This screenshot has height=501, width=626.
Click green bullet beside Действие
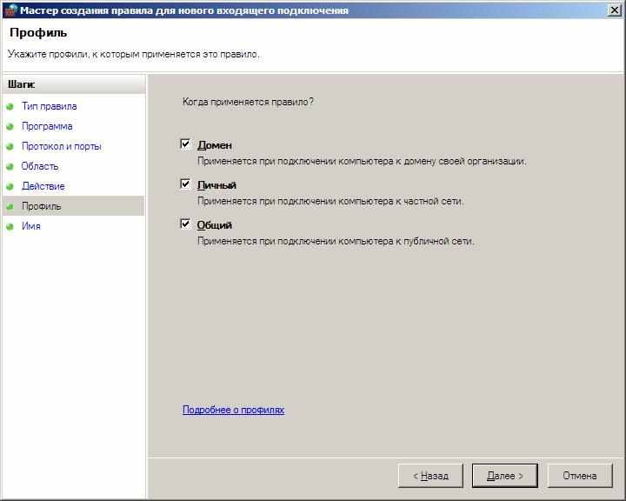pyautogui.click(x=10, y=187)
